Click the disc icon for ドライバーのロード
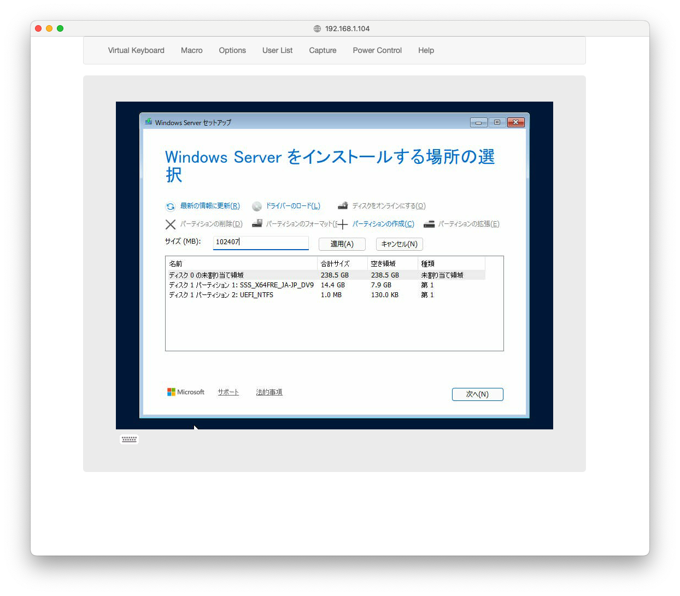 [x=257, y=206]
